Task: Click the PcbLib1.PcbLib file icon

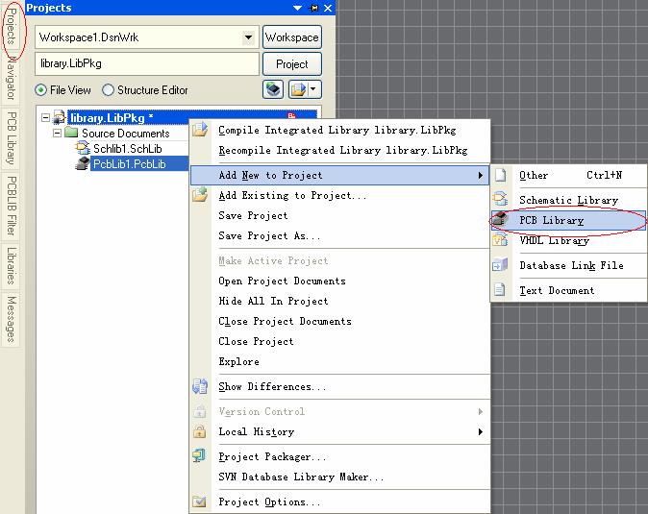Action: (83, 163)
